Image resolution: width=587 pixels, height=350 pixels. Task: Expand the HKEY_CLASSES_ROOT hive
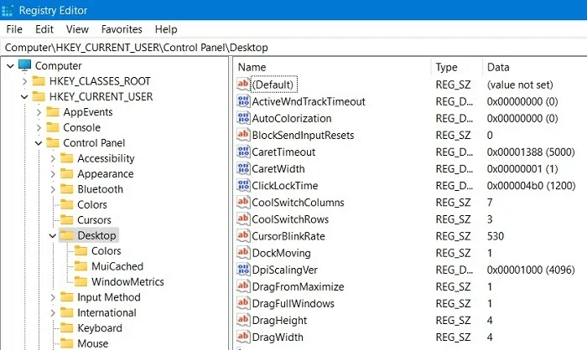click(x=23, y=81)
